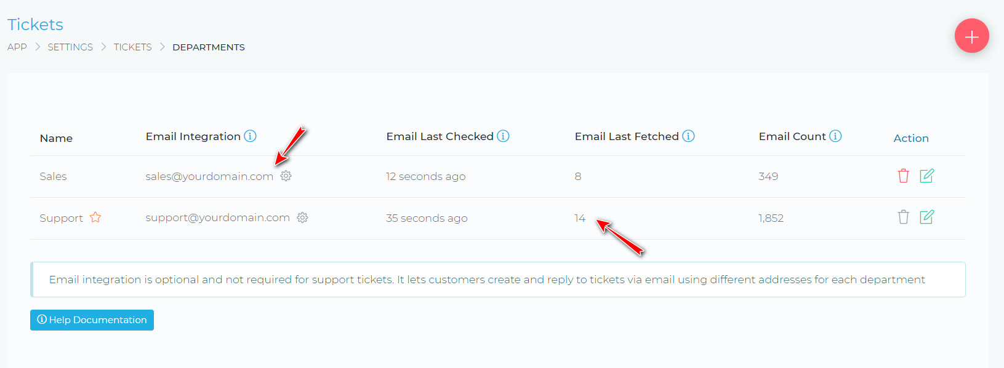
Task: Click the default star next to Support
Action: point(95,217)
